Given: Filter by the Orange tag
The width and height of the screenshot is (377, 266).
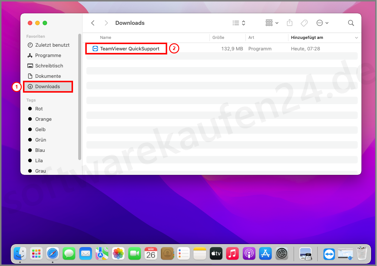Looking at the screenshot, I should (x=40, y=119).
